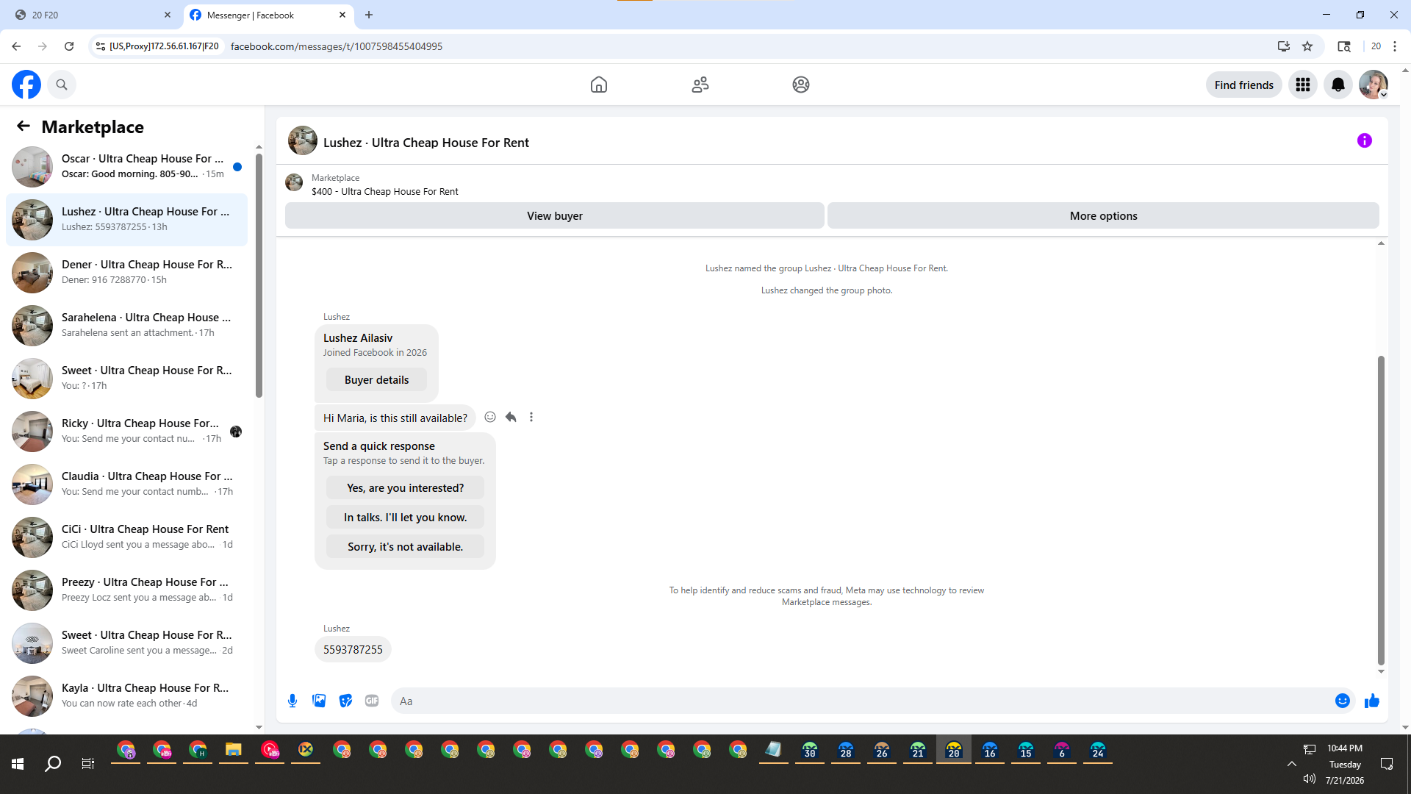
Task: Open the GIF picker
Action: point(372,701)
